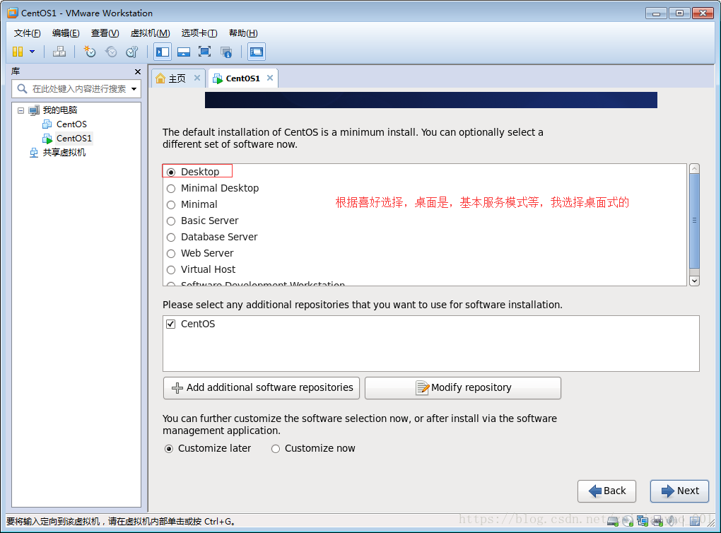This screenshot has width=721, height=533.
Task: Open the library search filter dropdown
Action: [134, 89]
